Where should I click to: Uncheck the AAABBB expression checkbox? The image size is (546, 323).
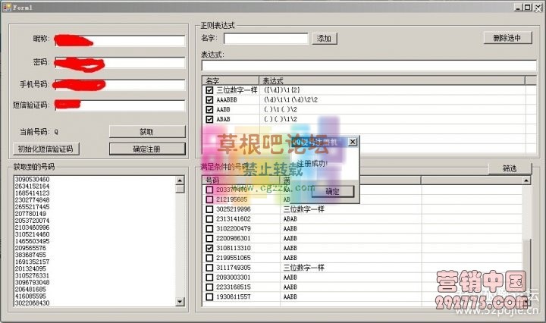[x=209, y=100]
